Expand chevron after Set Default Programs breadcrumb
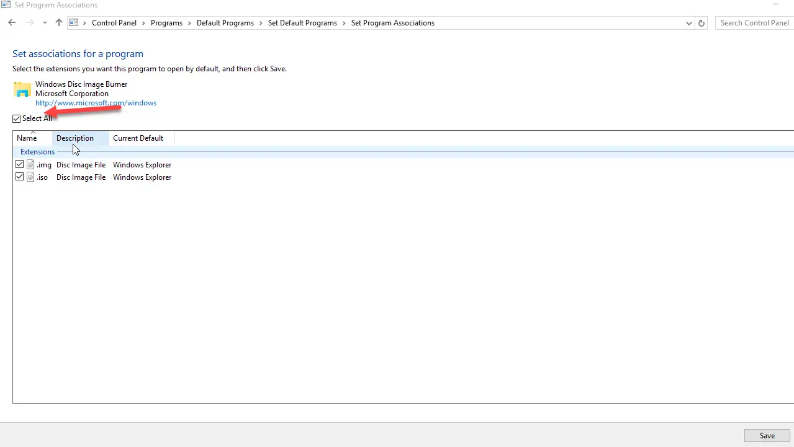Image resolution: width=794 pixels, height=447 pixels. pyautogui.click(x=344, y=23)
